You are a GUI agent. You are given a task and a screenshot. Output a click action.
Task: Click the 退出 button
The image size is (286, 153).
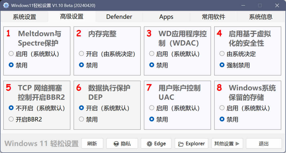(263, 144)
